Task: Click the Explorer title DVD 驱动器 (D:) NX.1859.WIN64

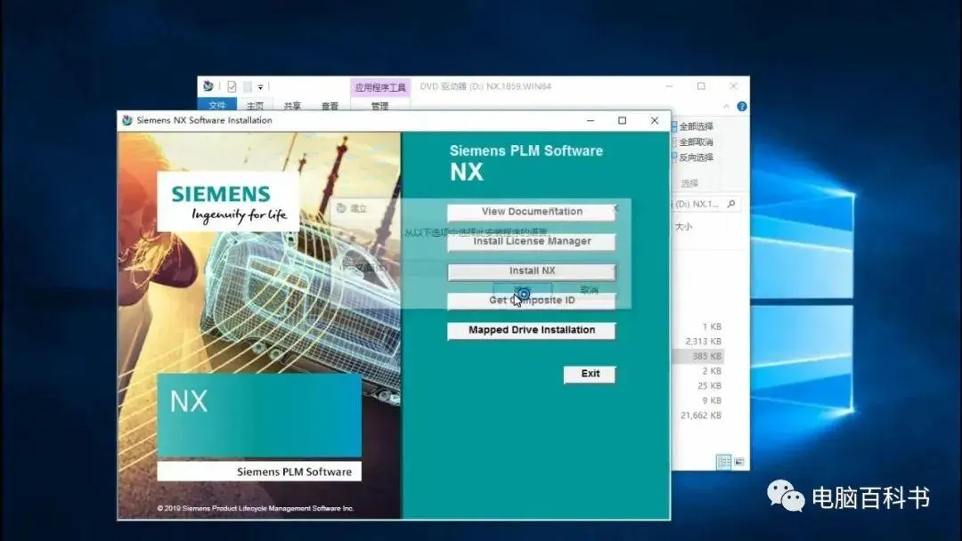Action: tap(485, 86)
